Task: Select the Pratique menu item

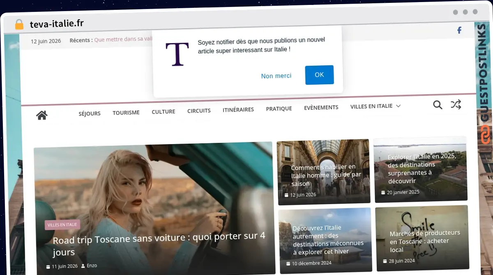Action: click(279, 109)
